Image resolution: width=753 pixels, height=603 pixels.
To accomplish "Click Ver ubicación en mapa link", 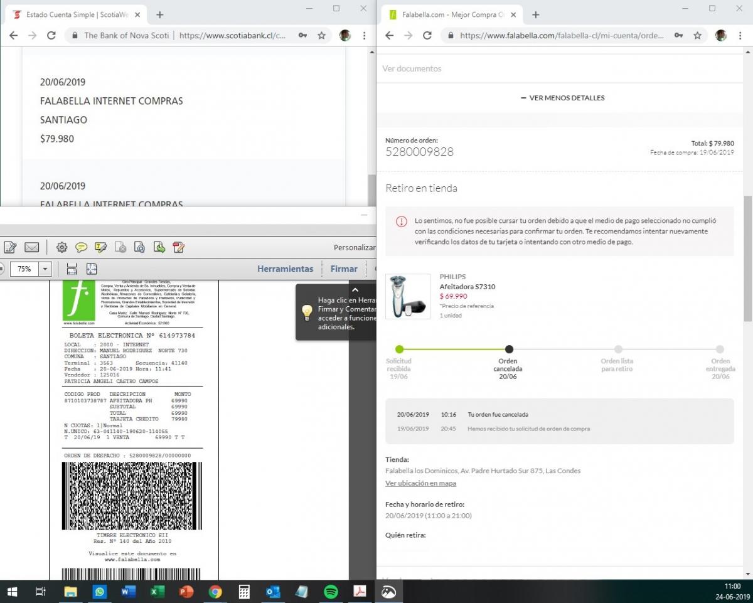I will coord(420,483).
